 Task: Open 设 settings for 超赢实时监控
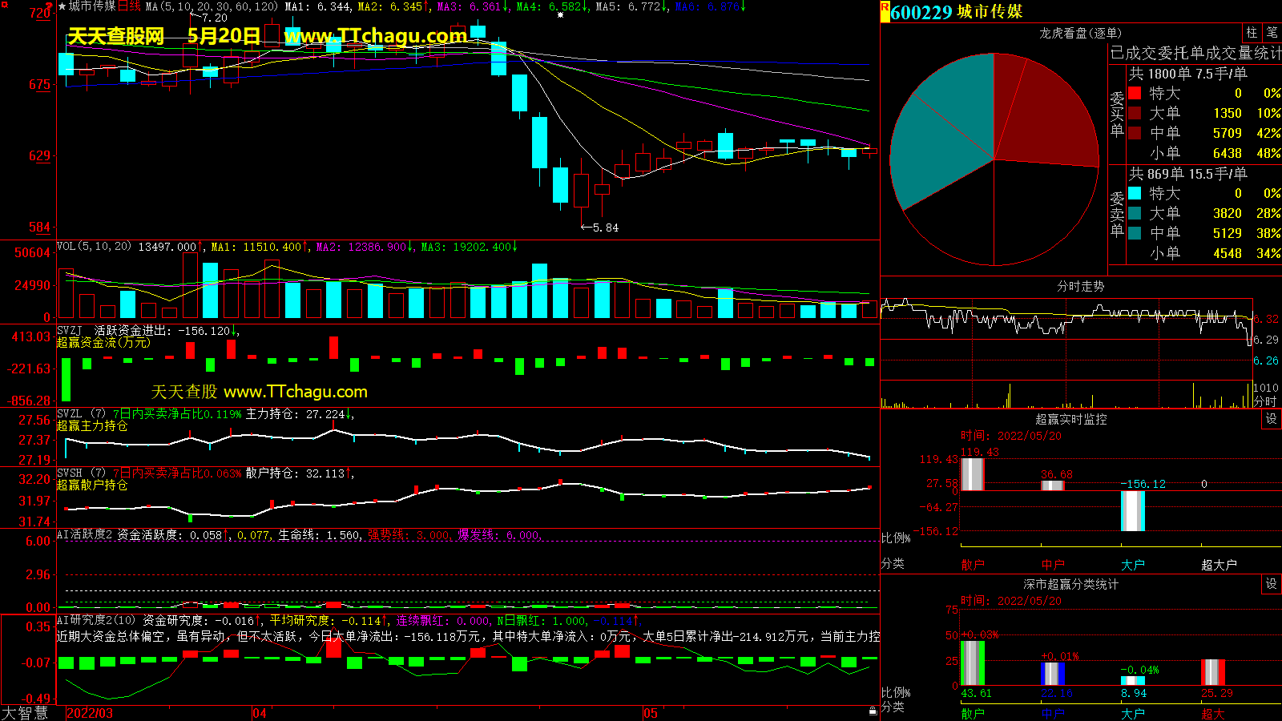pos(1271,419)
